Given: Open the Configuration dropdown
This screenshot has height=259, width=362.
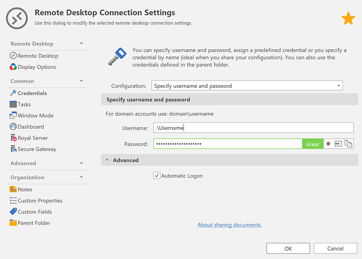Looking at the screenshot, I should coord(339,86).
